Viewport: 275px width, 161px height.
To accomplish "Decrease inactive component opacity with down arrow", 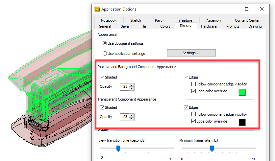I will [x=132, y=88].
